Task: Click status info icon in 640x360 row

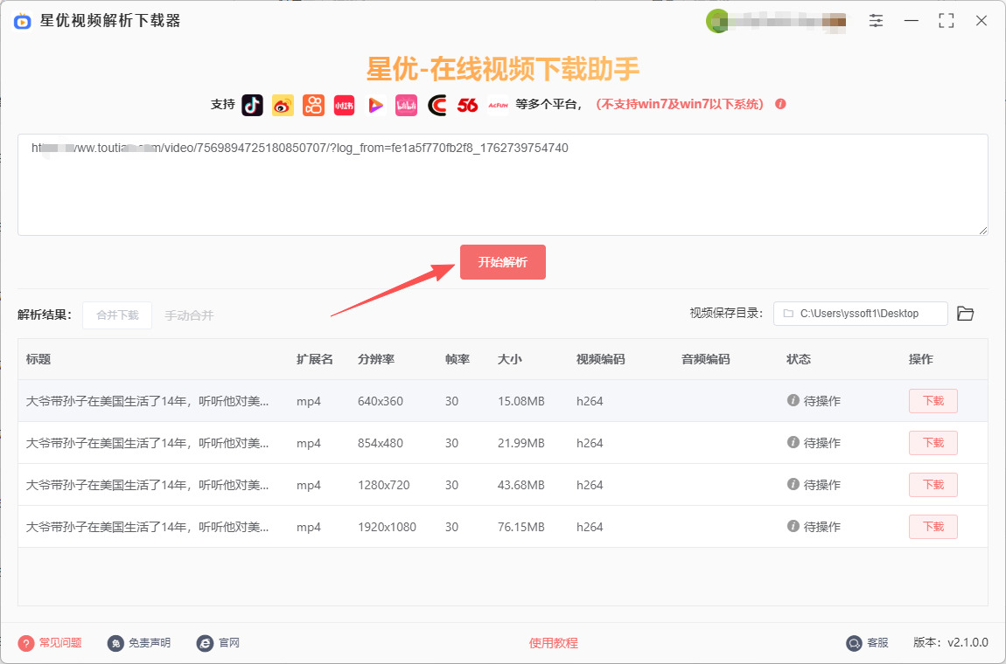Action: click(793, 400)
